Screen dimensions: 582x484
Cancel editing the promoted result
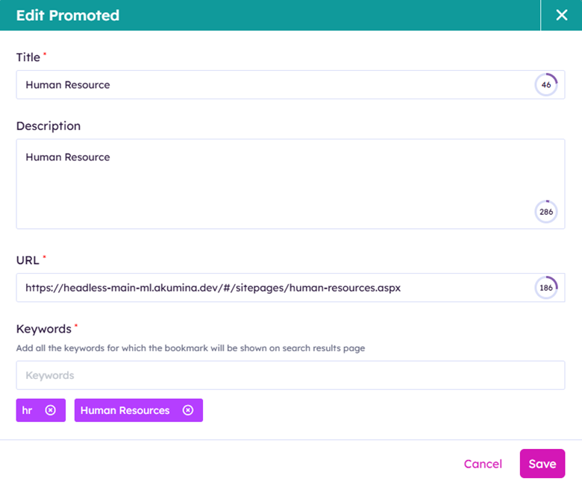click(x=483, y=464)
